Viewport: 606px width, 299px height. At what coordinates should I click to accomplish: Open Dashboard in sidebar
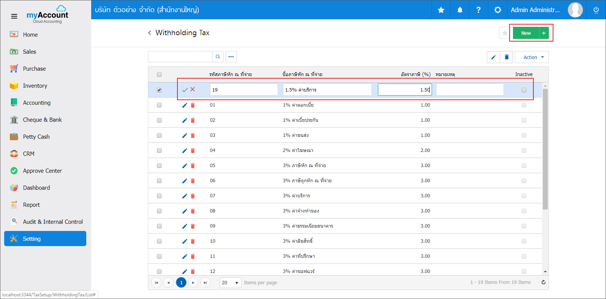pos(45,187)
